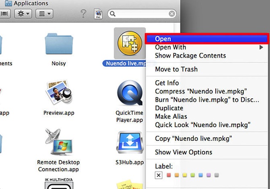Viewport: 270px width, 189px height.
Task: Choose Open from the context menu
Action: pos(207,39)
